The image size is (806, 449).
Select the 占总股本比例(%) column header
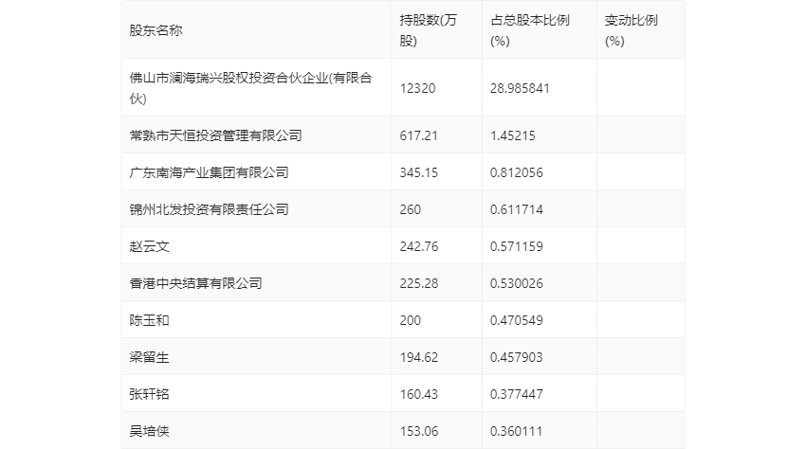click(529, 30)
